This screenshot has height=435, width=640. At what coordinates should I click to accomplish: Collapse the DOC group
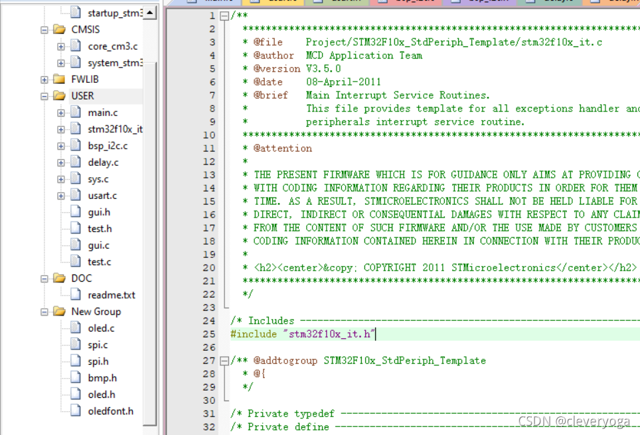click(44, 279)
